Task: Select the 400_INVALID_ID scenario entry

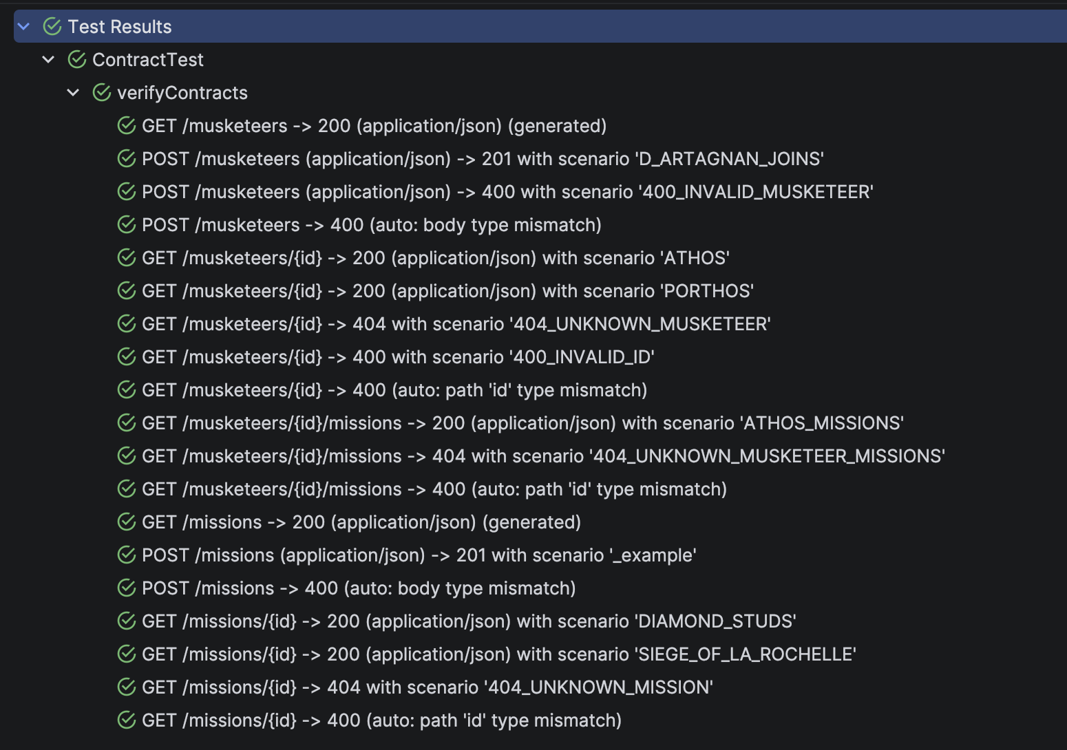Action: click(398, 356)
